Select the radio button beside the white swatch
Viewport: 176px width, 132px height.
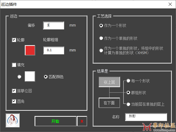click(x=19, y=77)
